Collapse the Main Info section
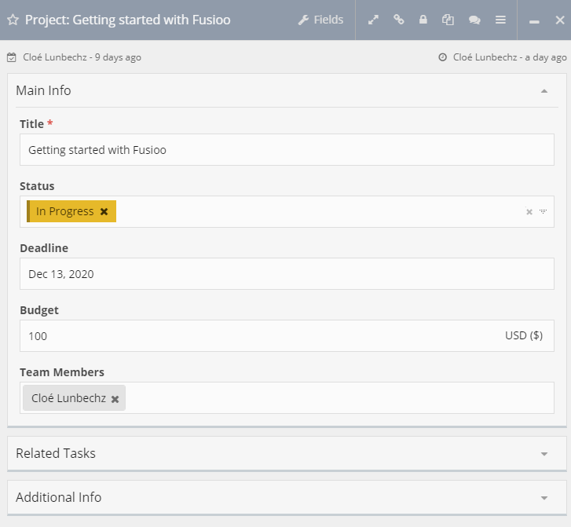The image size is (571, 527). [x=544, y=91]
